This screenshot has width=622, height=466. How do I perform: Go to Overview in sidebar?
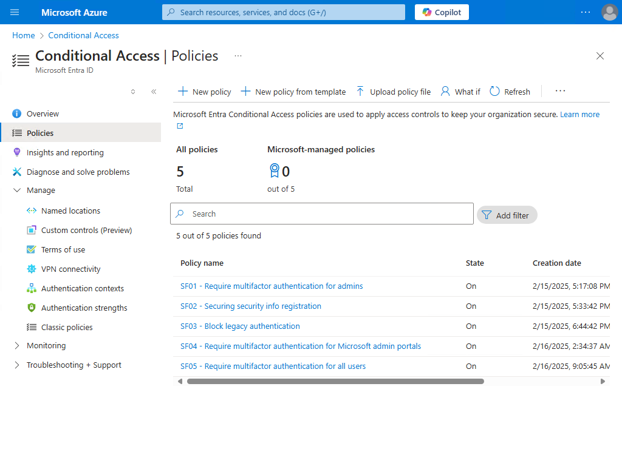click(x=43, y=113)
